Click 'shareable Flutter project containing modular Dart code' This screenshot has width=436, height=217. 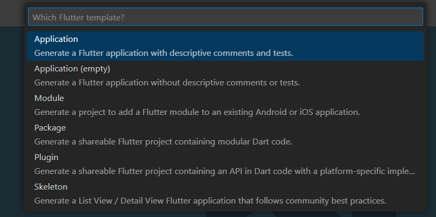tap(163, 142)
